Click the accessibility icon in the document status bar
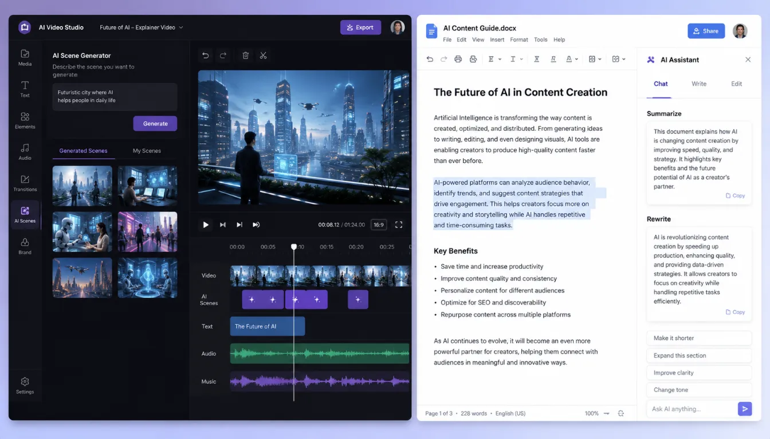Screen dimensions: 770x439 pyautogui.click(x=620, y=413)
